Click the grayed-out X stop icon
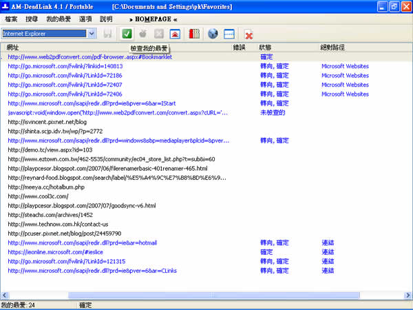413x310 pixels. click(x=159, y=34)
